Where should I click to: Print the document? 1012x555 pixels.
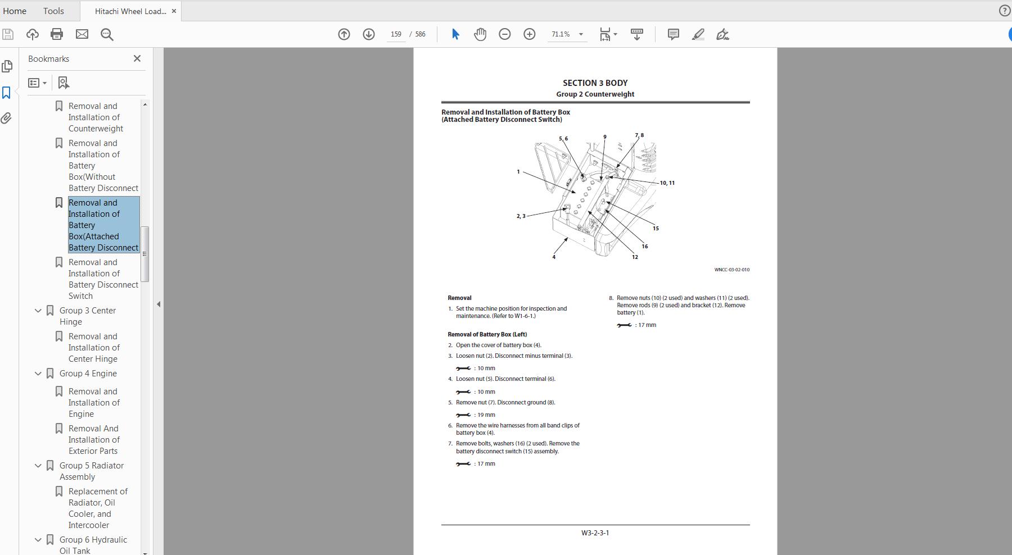click(56, 34)
